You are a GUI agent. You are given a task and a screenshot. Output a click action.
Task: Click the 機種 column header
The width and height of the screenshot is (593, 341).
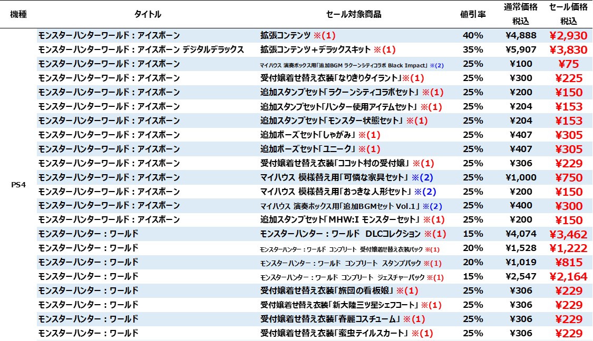[18, 14]
